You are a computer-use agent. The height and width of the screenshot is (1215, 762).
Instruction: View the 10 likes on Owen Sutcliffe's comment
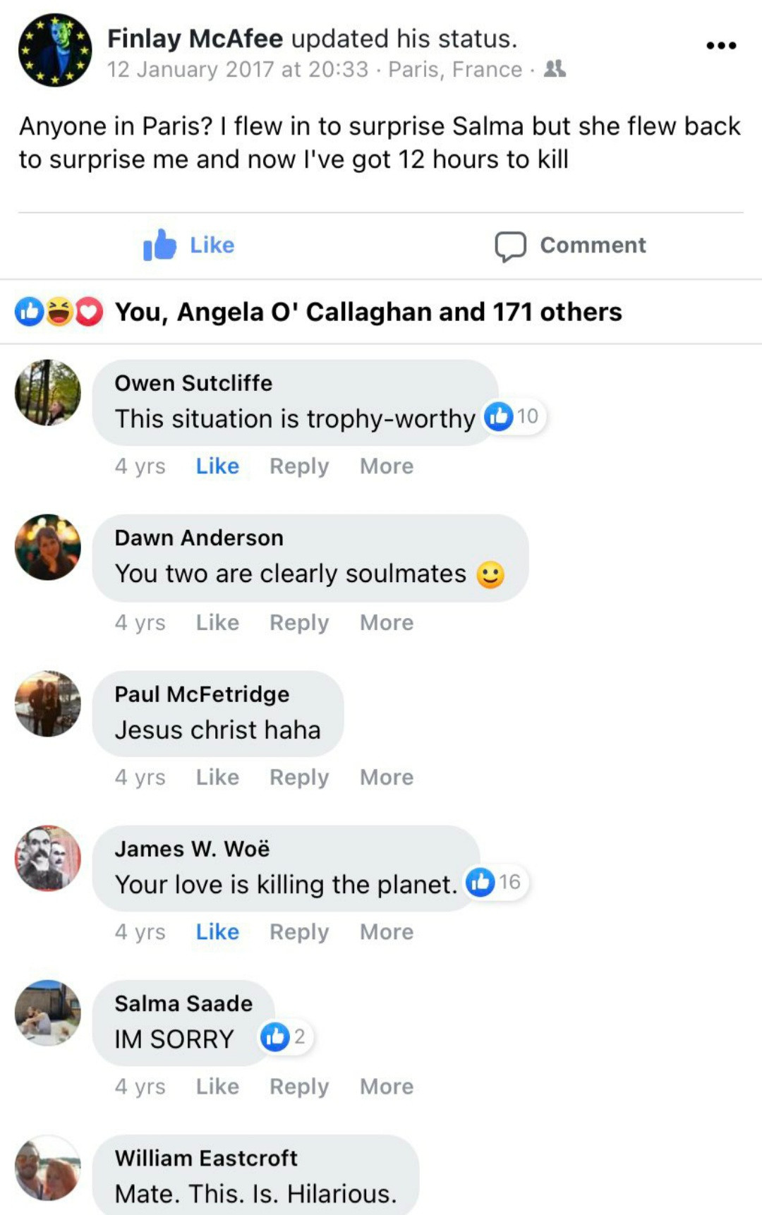click(x=513, y=417)
